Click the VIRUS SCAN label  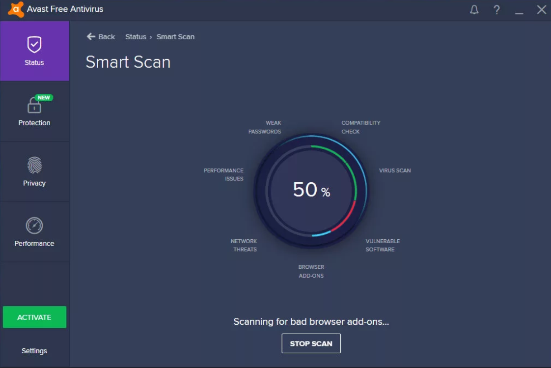click(x=395, y=170)
